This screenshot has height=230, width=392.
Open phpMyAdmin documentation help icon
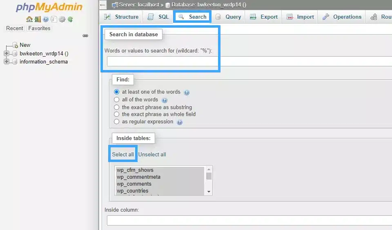click(x=46, y=19)
